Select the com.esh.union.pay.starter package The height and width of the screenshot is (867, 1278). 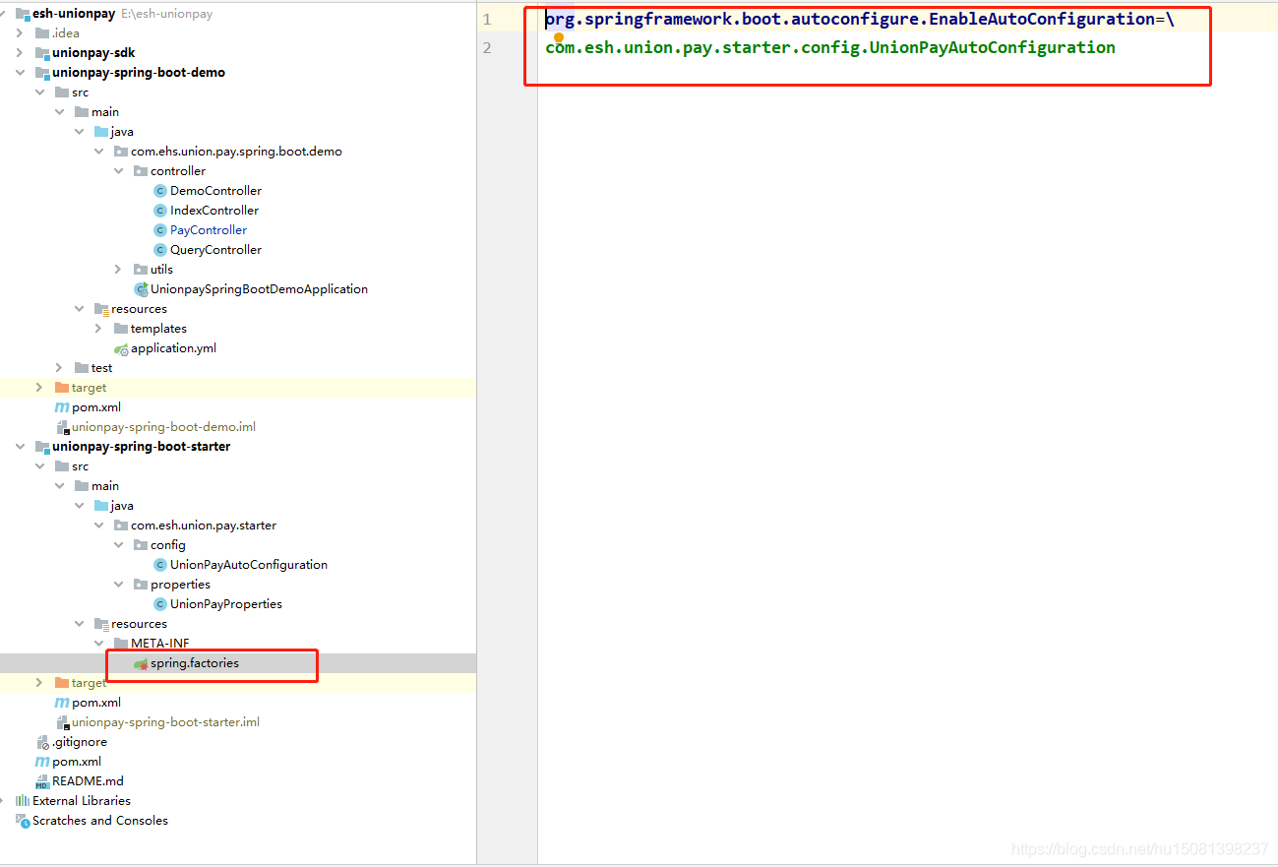(x=204, y=526)
